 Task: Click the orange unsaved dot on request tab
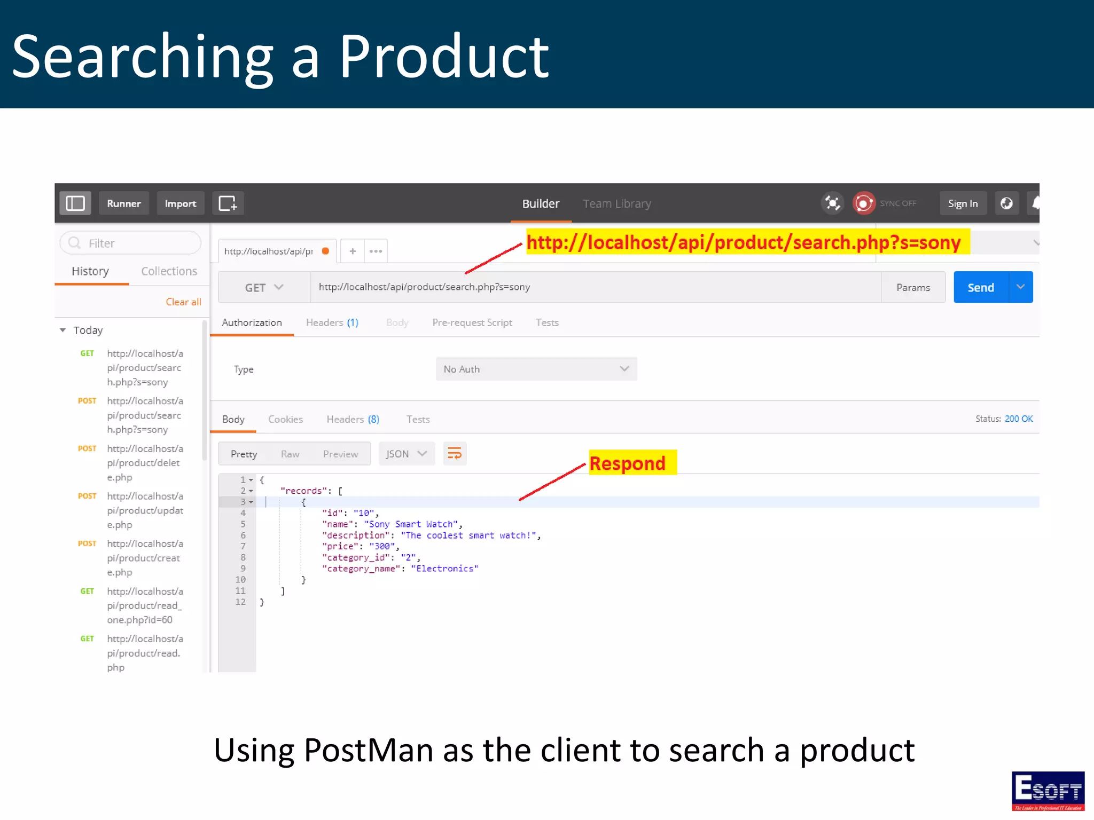[325, 251]
